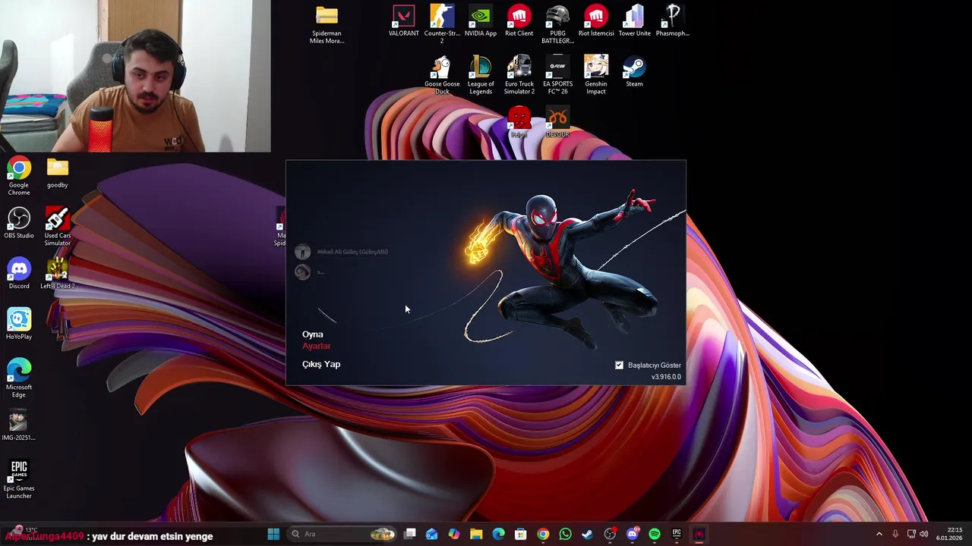Open the Microsoft Edge desktop shortcut
Viewport: 972px width, 546px height.
[x=19, y=378]
